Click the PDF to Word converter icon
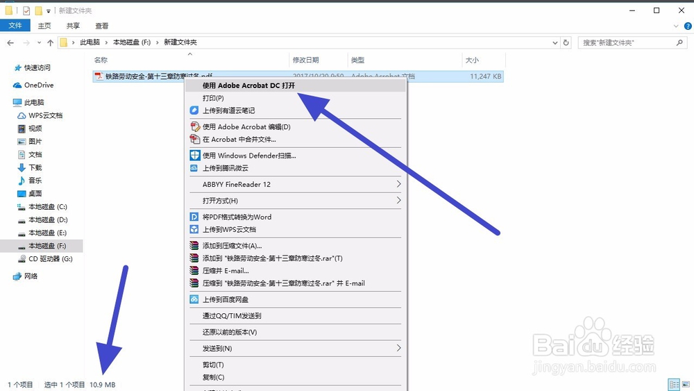The image size is (694, 391). (x=194, y=217)
